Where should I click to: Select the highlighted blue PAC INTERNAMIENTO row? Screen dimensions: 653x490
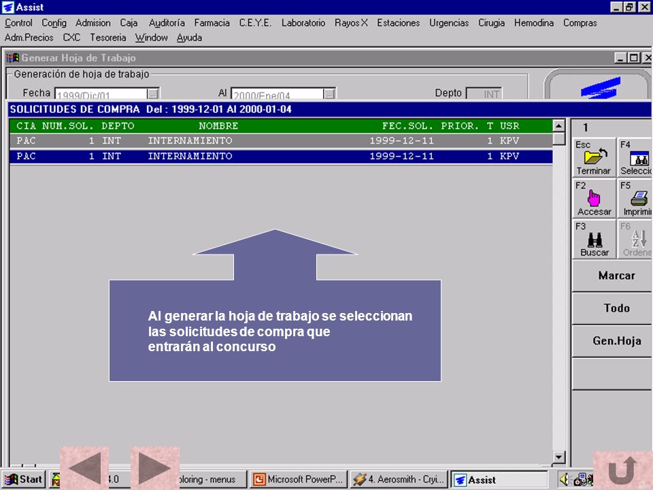(281, 157)
